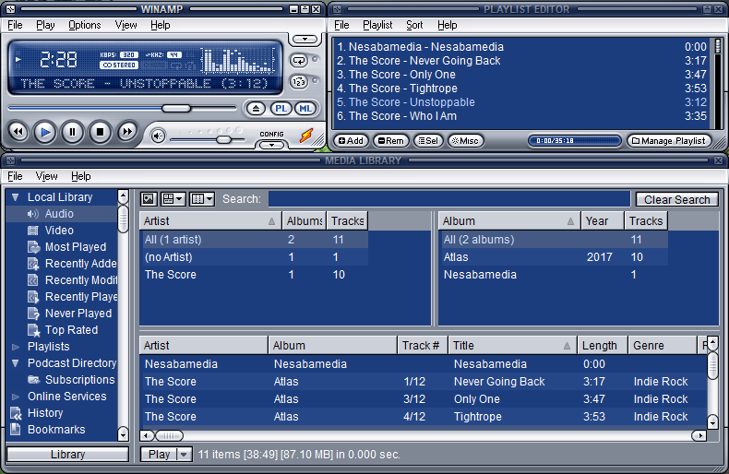Mute audio with the speaker icon
Screen dimensions: 729x474
pos(158,136)
